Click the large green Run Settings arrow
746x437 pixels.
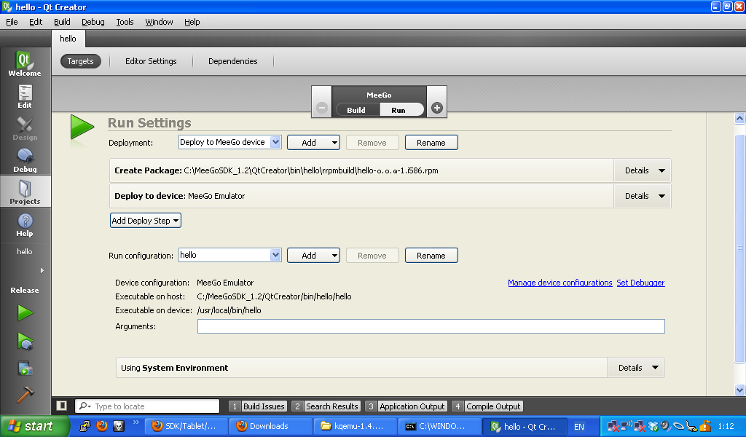(x=82, y=127)
